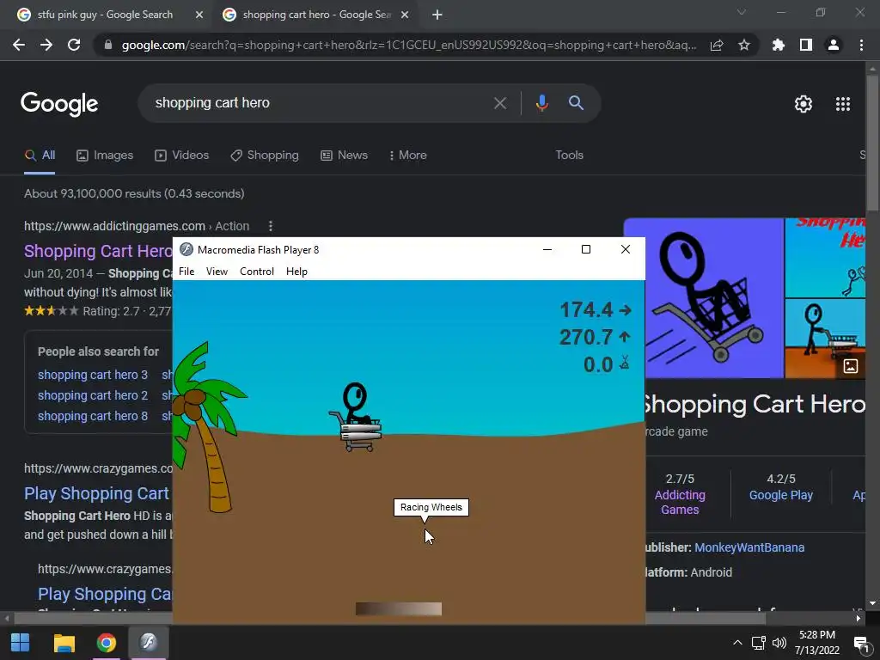Select the Images search tab
Image resolution: width=880 pixels, height=660 pixels.
[105, 156]
